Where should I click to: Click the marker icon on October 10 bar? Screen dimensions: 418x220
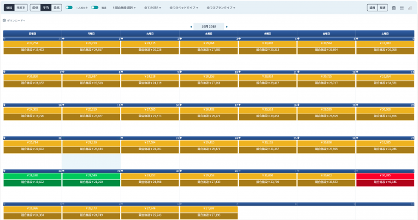[x=181, y=72]
